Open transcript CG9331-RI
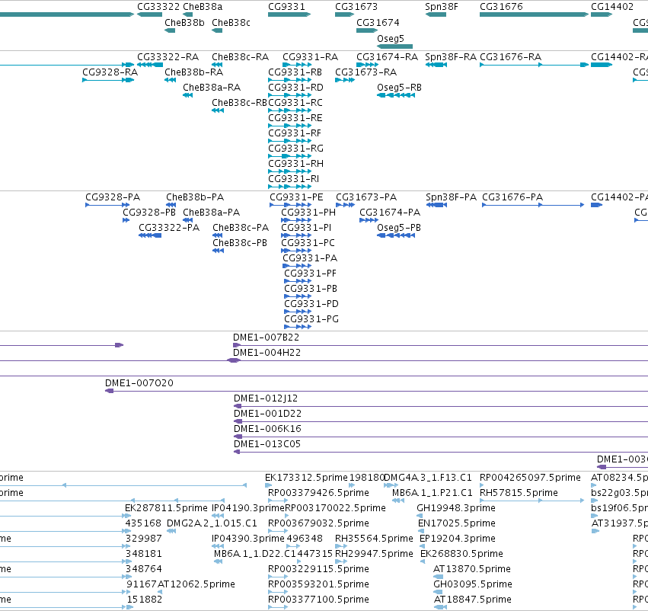648x611 pixels. pos(289,187)
